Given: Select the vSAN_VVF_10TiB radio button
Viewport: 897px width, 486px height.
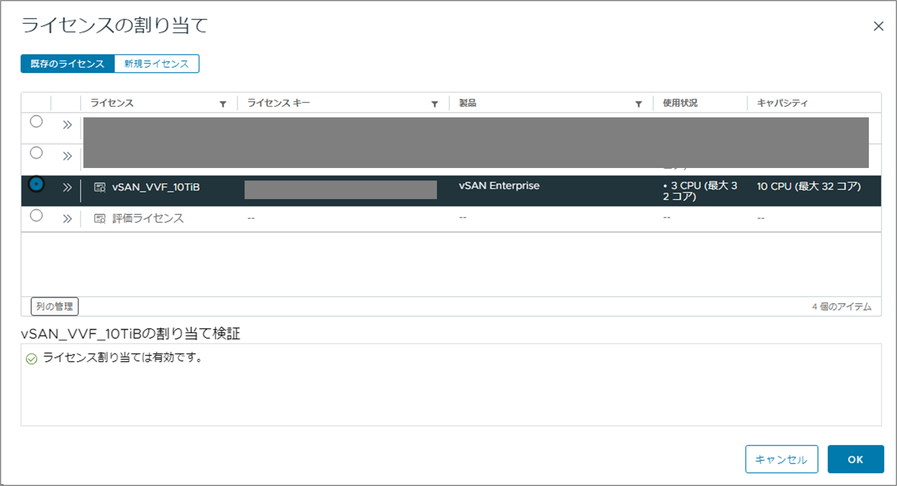Looking at the screenshot, I should [36, 184].
